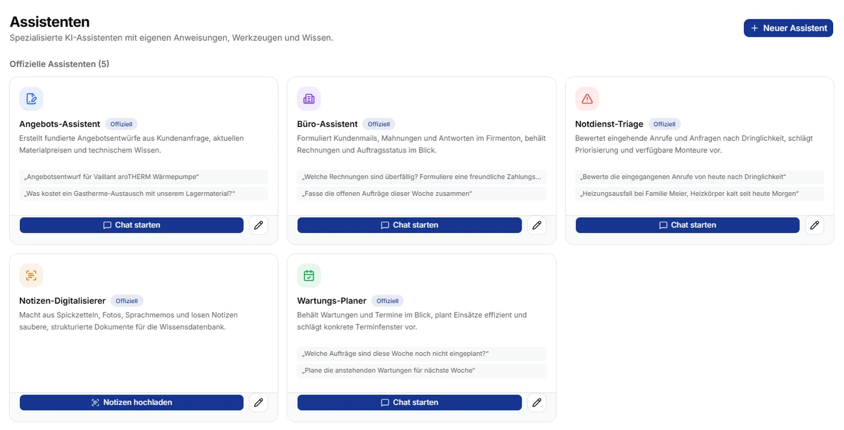Click the Offiziell badge on Notizen-Digitalisierer

pyautogui.click(x=127, y=301)
